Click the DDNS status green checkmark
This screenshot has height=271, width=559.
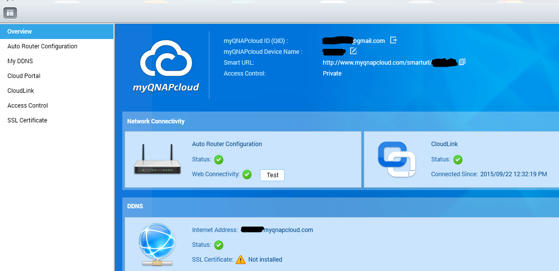(218, 245)
